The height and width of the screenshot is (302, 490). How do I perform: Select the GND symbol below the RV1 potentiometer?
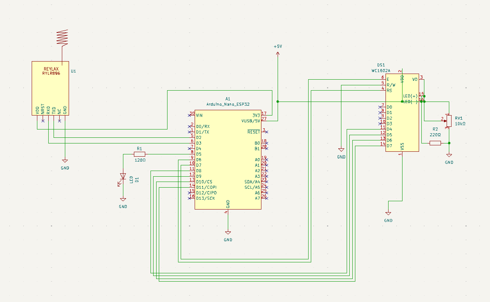(449, 155)
